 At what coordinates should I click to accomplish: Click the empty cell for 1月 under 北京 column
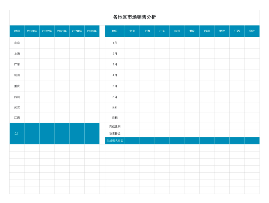tap(132, 43)
